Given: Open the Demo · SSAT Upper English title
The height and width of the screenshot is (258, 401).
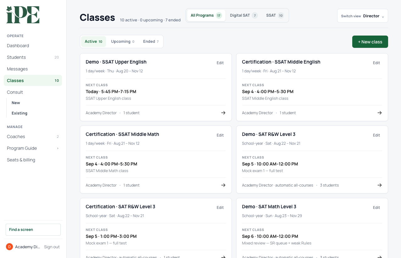Looking at the screenshot, I should 116,62.
